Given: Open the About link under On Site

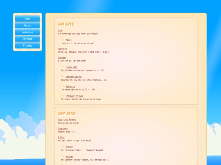Looking at the screenshot, I should coord(69,40).
